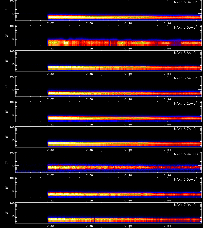This screenshot has height=228, width=203.
Task: Click the 2F panel axis label
Action: (x=7, y=36)
